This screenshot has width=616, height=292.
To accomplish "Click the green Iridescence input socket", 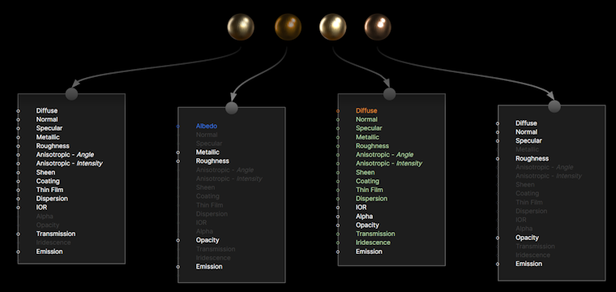I will coord(338,243).
